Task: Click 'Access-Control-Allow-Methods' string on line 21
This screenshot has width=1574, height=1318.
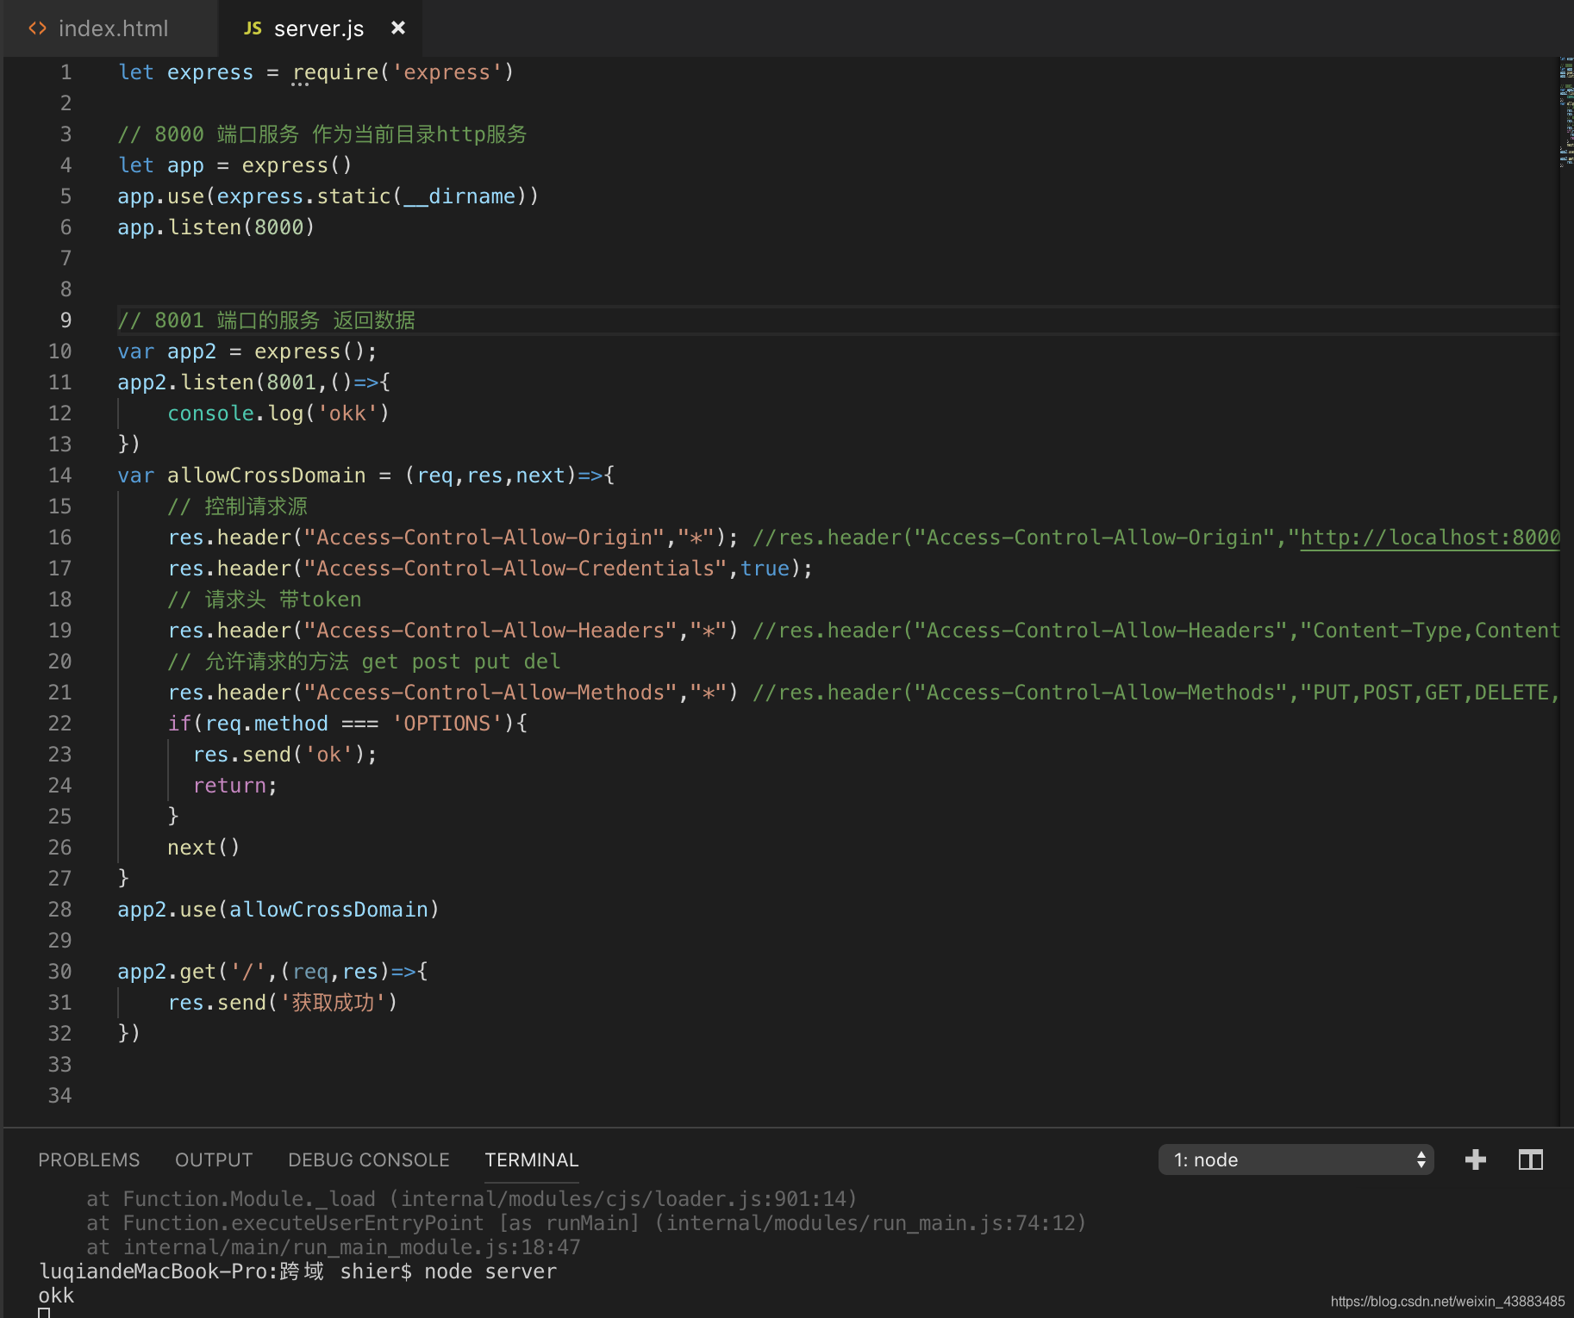Action: coord(490,693)
